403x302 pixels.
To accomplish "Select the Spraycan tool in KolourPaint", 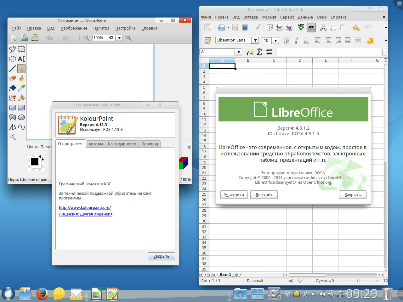I will click(x=21, y=98).
